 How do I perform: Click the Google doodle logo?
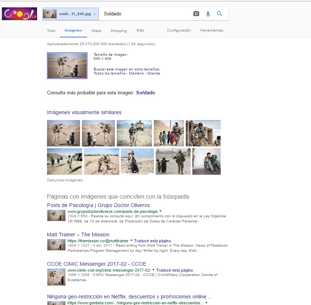click(19, 14)
